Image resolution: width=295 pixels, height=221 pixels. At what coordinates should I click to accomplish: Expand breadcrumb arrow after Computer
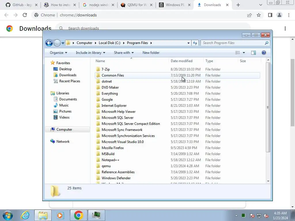(96, 43)
